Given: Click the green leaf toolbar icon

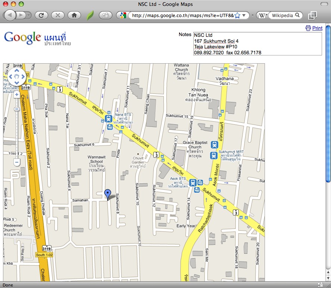Looking at the screenshot, I should coord(90,15).
